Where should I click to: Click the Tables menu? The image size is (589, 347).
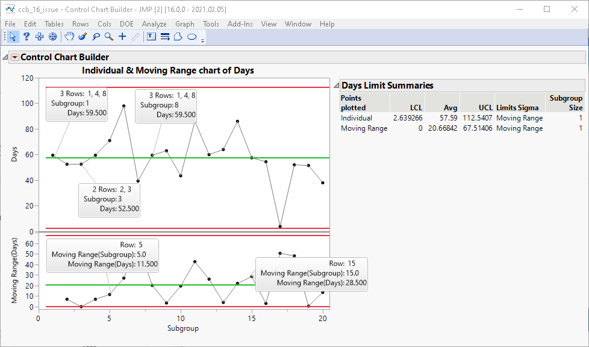click(54, 24)
